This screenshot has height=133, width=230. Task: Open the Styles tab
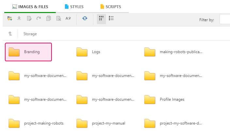pos(74,7)
